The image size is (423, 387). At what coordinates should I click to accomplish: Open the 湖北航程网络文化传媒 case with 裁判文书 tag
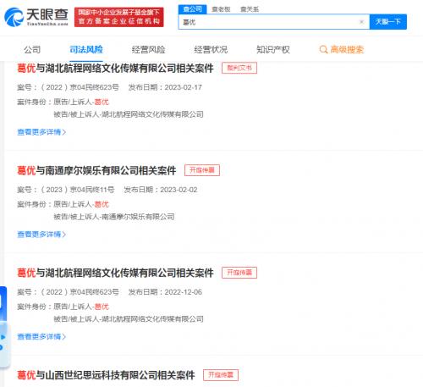(115, 69)
